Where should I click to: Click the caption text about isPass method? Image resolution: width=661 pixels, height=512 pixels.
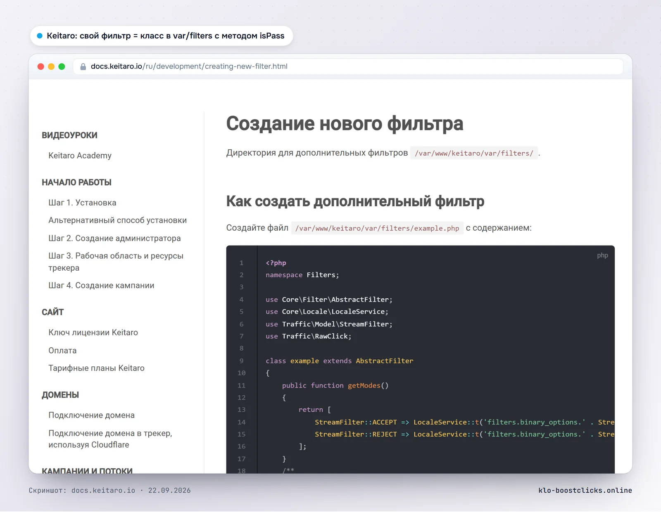click(x=166, y=36)
